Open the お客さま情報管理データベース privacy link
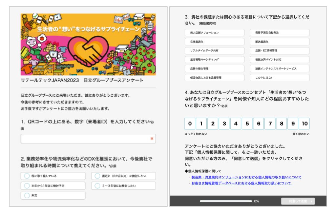This screenshot has height=213, width=336. 241,183
